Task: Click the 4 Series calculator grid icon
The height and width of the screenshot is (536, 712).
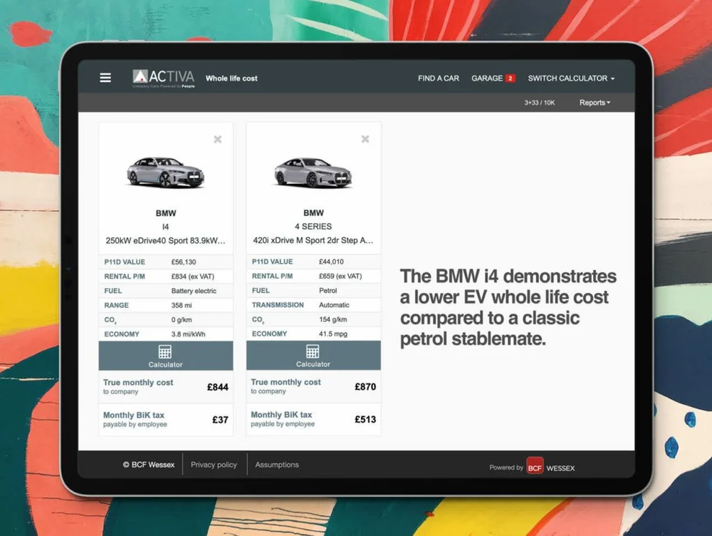Action: [313, 351]
